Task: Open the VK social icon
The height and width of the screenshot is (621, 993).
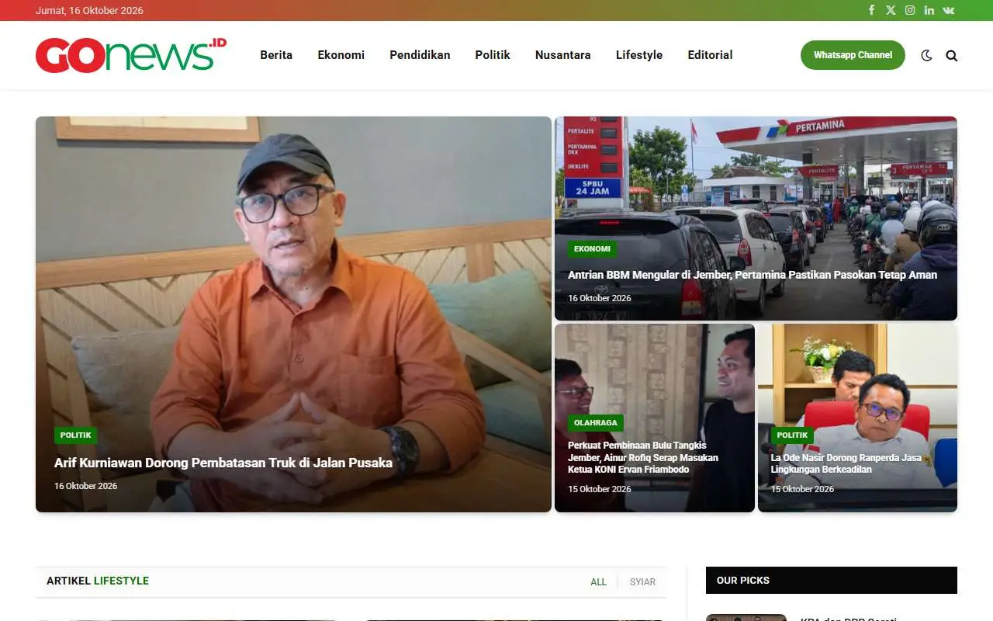Action: click(x=949, y=10)
